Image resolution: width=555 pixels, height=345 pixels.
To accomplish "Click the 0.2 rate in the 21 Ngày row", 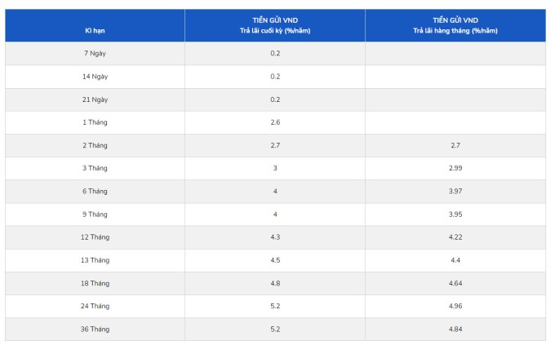I will [x=275, y=100].
